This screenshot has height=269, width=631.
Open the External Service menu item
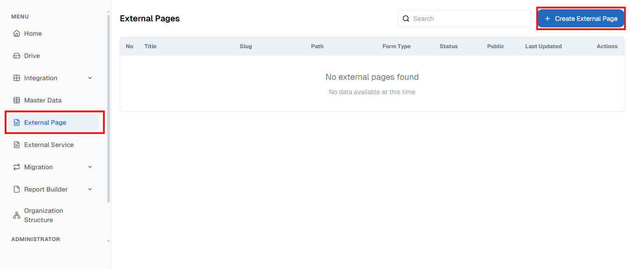pyautogui.click(x=49, y=145)
